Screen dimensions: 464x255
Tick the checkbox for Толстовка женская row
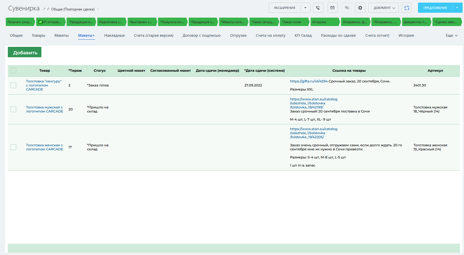click(13, 147)
